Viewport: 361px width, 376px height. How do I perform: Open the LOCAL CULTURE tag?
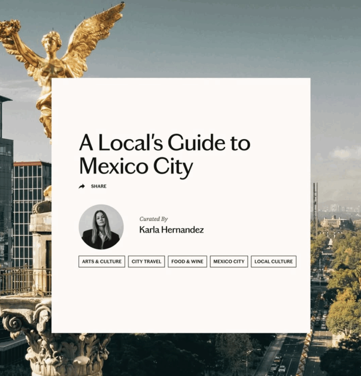[273, 261]
